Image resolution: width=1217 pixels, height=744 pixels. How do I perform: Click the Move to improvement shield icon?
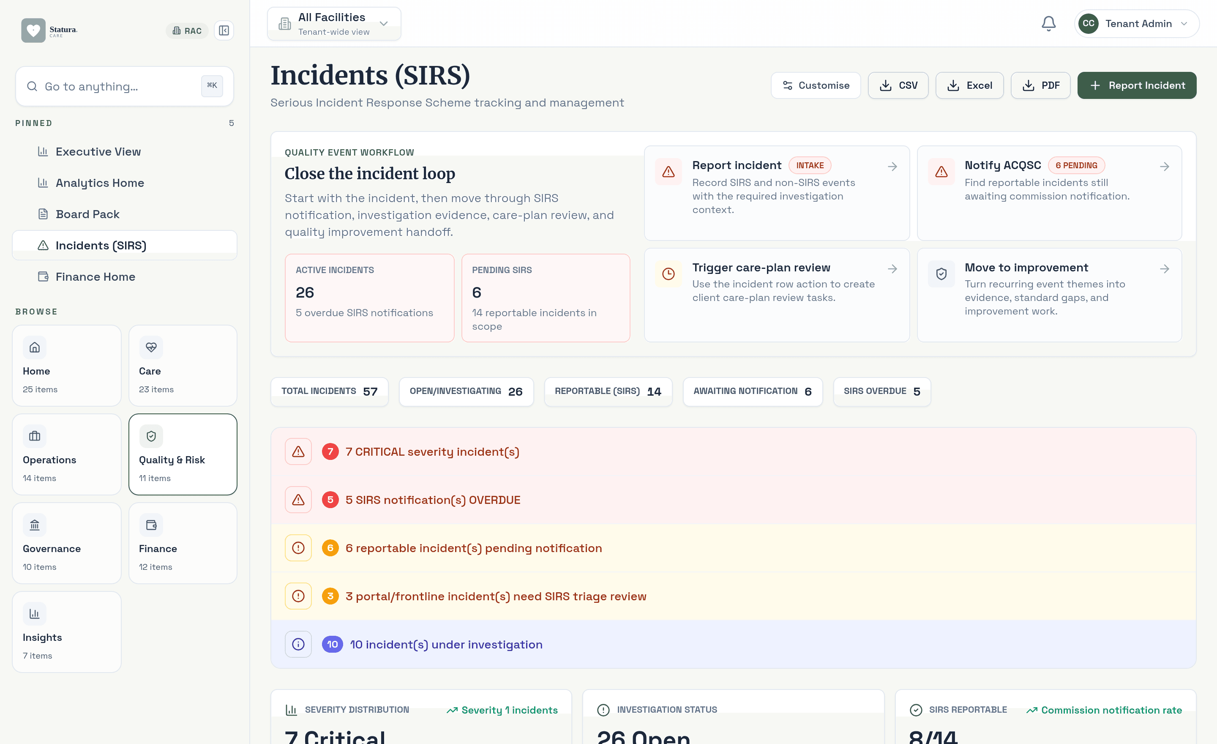pyautogui.click(x=941, y=274)
